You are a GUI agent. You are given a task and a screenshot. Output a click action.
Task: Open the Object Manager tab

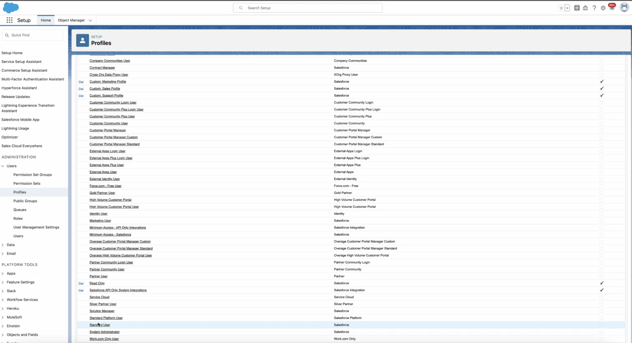(71, 20)
